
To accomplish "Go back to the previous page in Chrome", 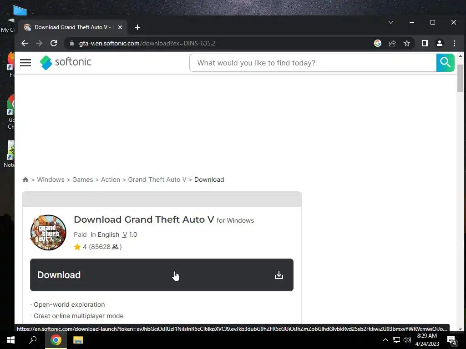I will pos(25,43).
